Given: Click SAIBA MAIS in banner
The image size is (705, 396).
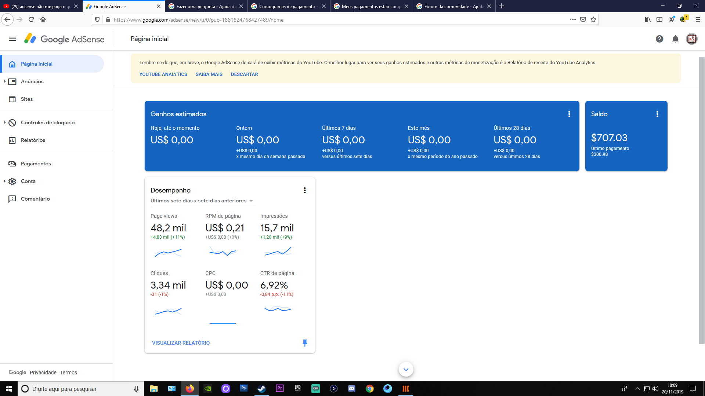Looking at the screenshot, I should pos(209,74).
